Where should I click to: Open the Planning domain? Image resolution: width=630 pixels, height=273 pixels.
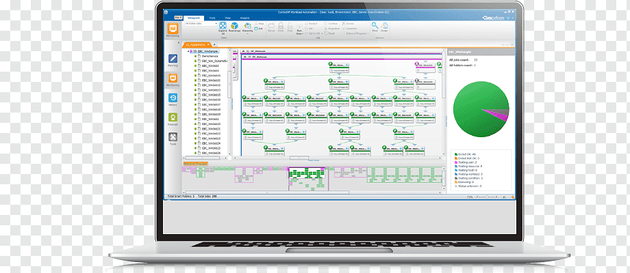coord(173,61)
